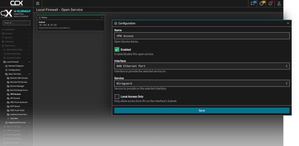Open the user profile icon
Screen dimensions: 299x146
(279, 4)
